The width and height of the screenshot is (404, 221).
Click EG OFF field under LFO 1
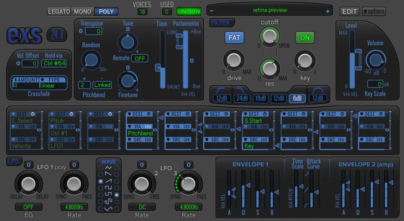click(29, 207)
